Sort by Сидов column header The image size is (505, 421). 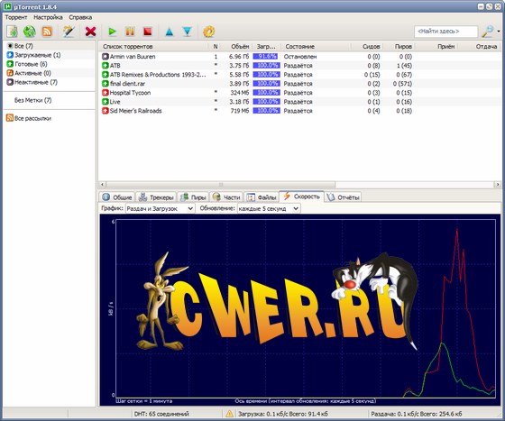pyautogui.click(x=366, y=46)
